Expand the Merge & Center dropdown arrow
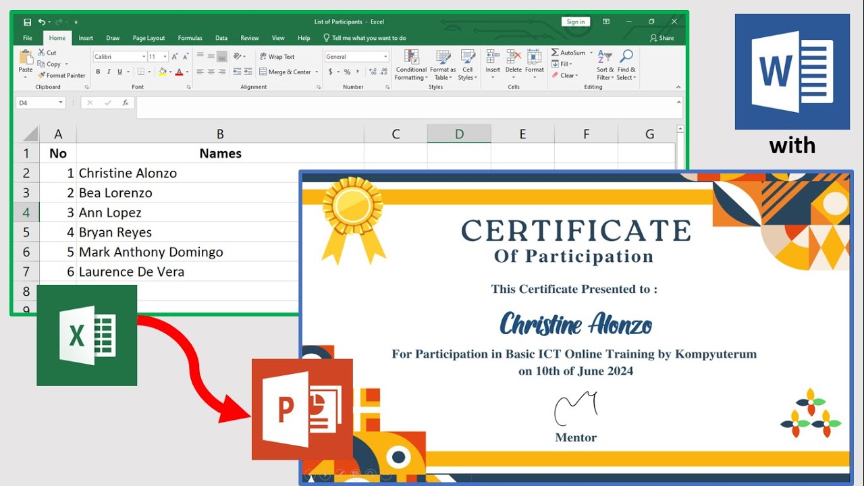864x486 pixels. coord(317,72)
